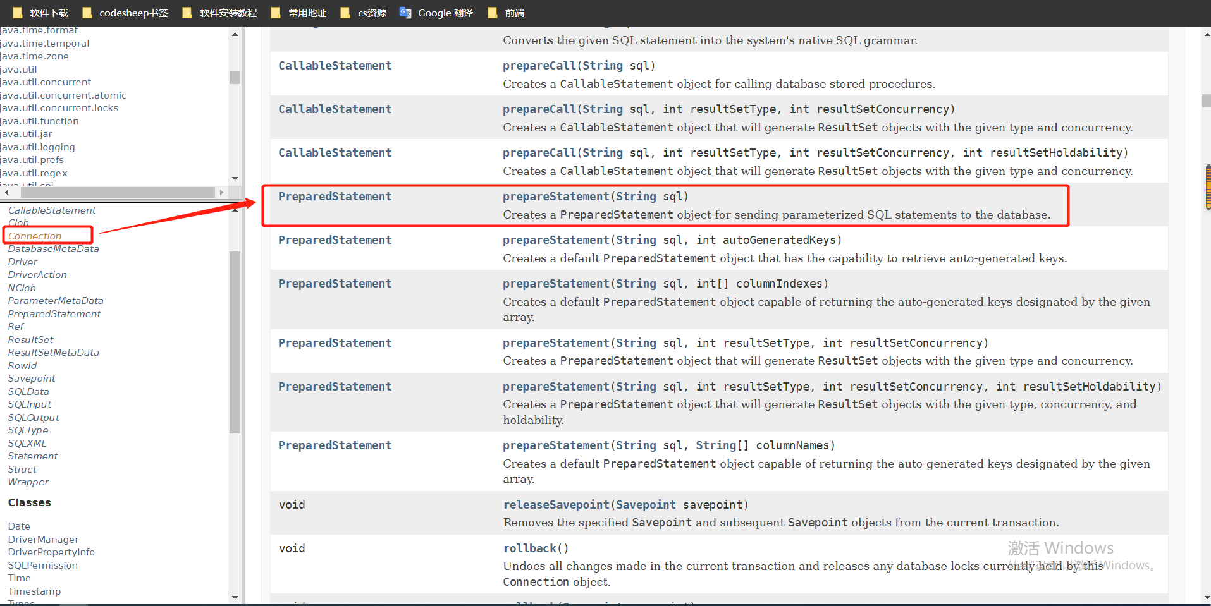Open PreparedStatement in the interface list

54,314
